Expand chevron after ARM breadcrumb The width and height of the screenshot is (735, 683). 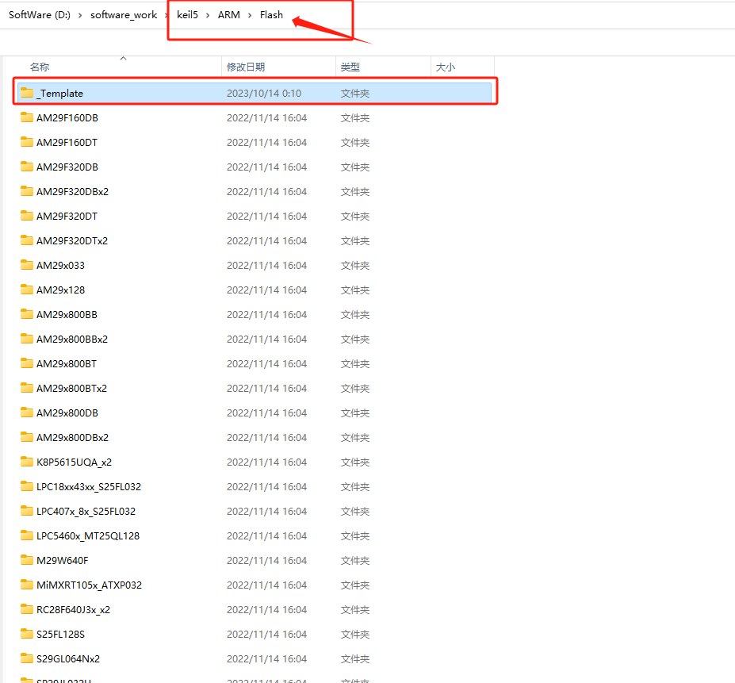tap(250, 16)
